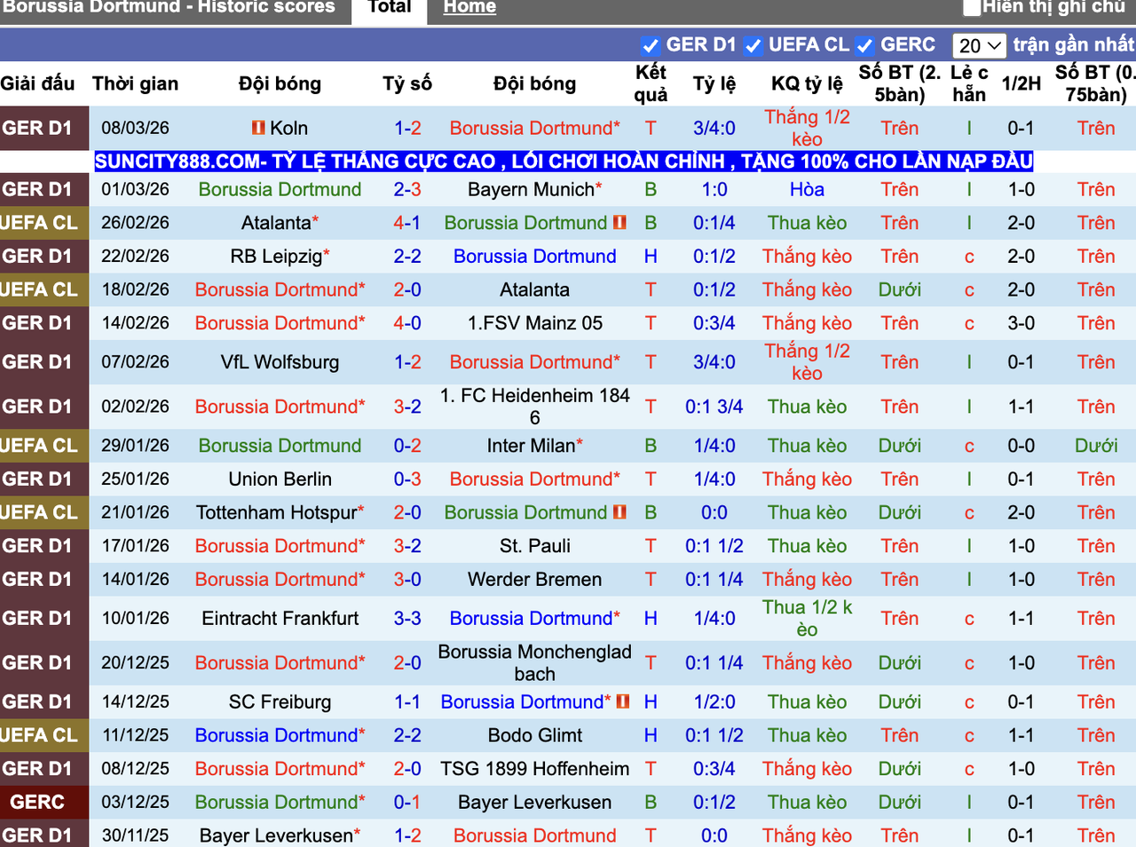Click the Dưới value in the Số BT (0.75bàn) column of the Inter Milan row
The image size is (1136, 847).
tap(1096, 446)
